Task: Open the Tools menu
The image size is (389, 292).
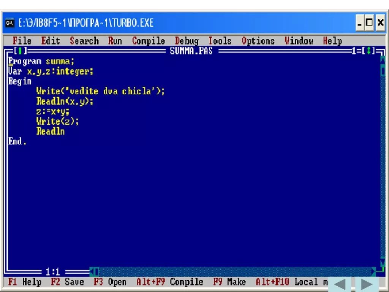Action: click(x=220, y=41)
